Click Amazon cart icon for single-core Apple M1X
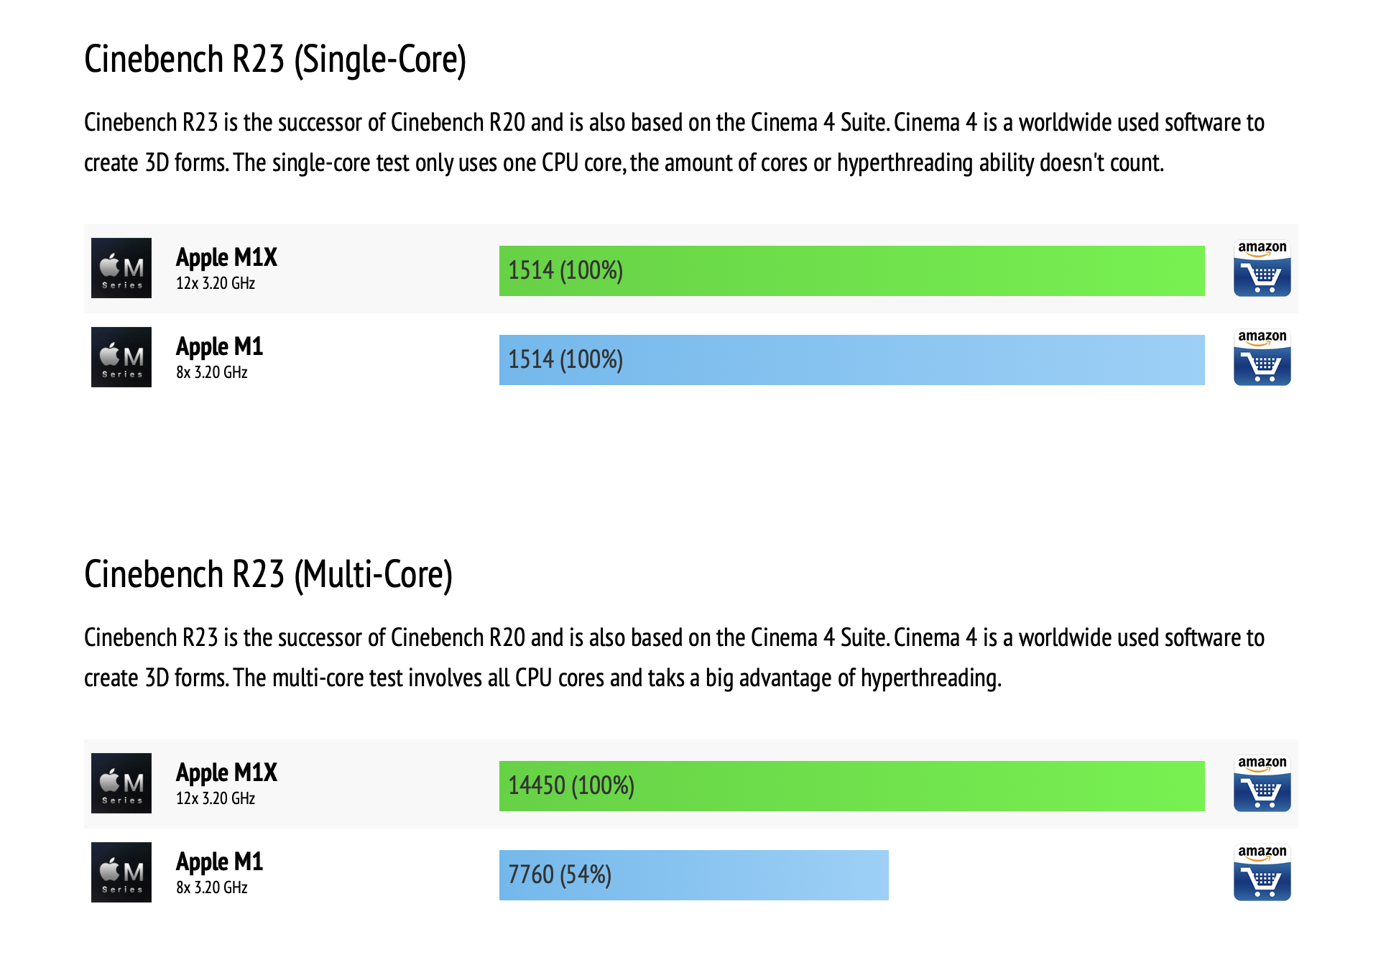Viewport: 1381px width, 960px height. [x=1262, y=269]
